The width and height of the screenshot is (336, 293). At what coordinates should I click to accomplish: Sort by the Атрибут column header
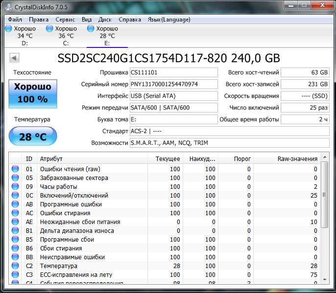(92, 159)
